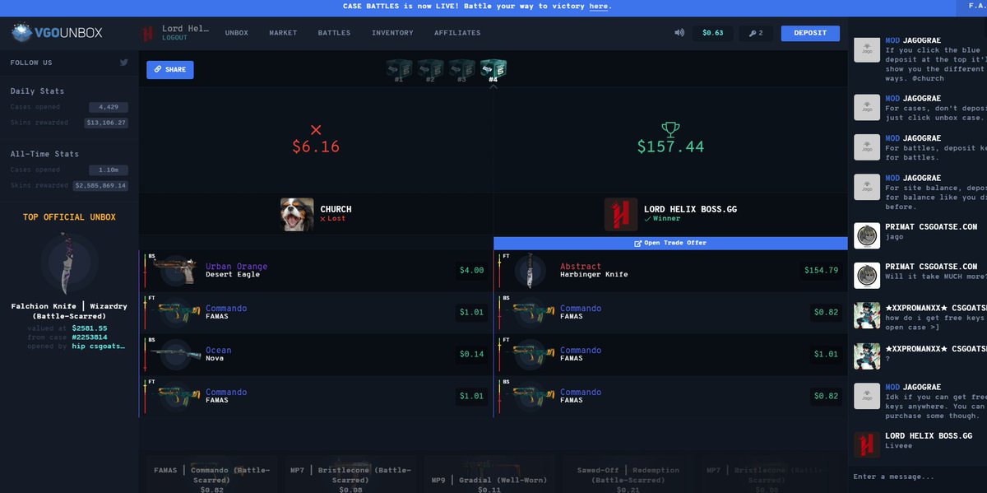The width and height of the screenshot is (987, 493).
Task: Click the 1.10m all-time cases value
Action: coord(108,170)
